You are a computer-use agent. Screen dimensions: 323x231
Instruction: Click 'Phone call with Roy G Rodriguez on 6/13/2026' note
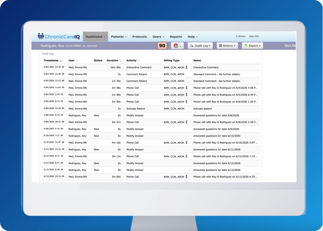(x=225, y=177)
